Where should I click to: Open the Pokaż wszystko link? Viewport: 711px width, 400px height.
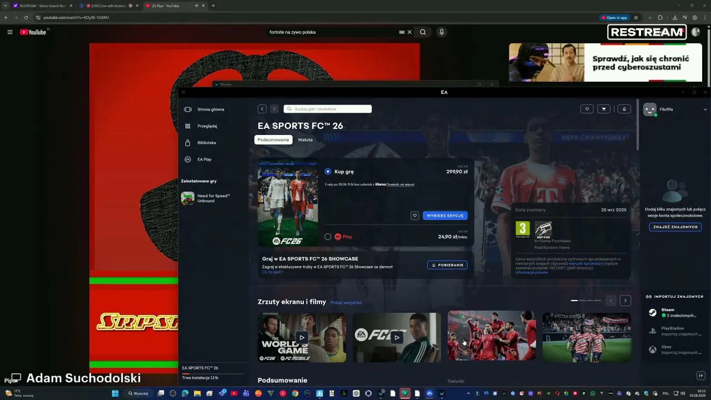coord(346,303)
